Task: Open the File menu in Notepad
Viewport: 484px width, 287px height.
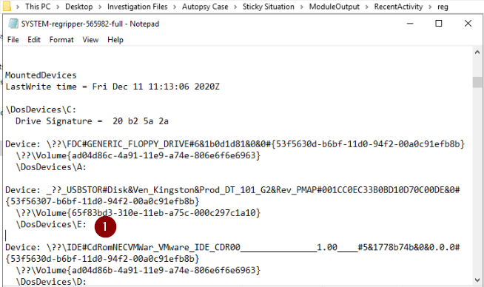Action: (13, 40)
